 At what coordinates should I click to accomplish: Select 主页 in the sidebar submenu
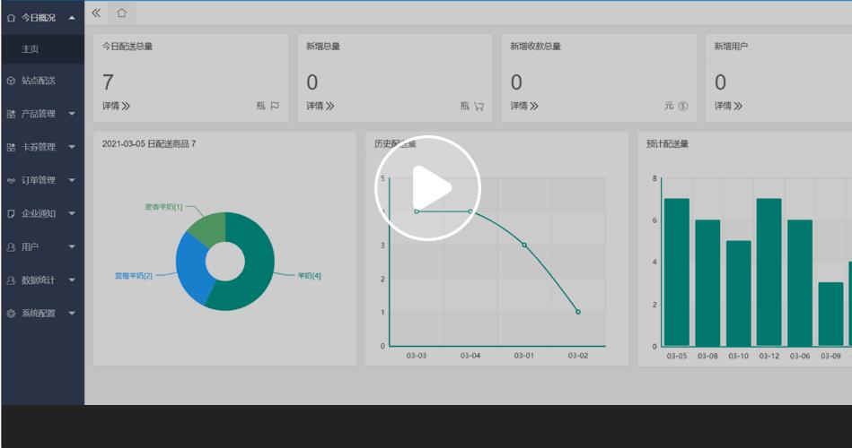(31, 49)
